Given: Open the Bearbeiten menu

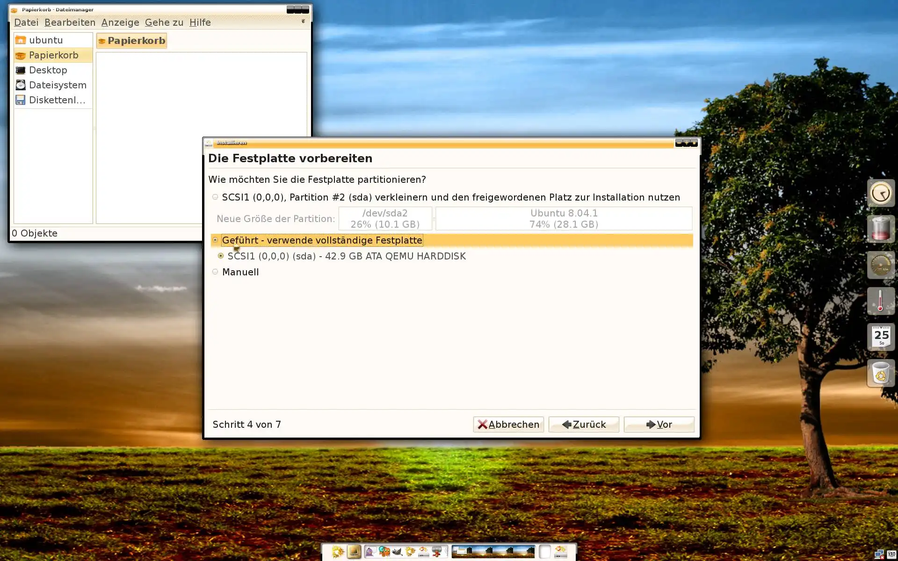Looking at the screenshot, I should click(x=70, y=22).
